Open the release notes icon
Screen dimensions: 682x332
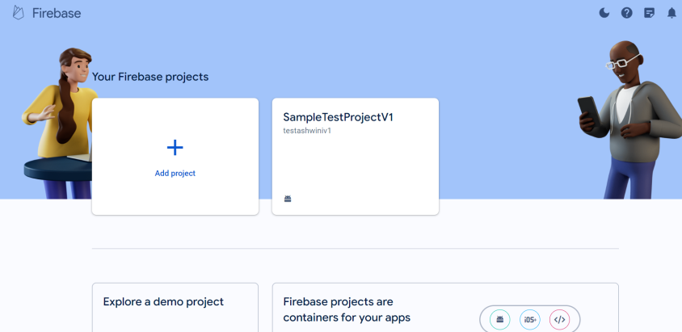[650, 13]
